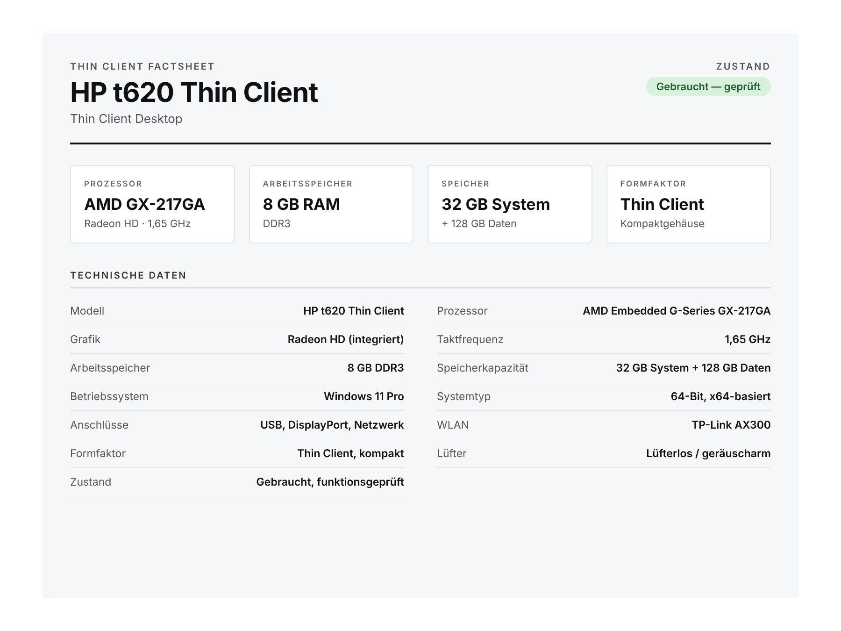841x631 pixels.
Task: Click the 'ZUSTAND' header label
Action: tap(743, 66)
